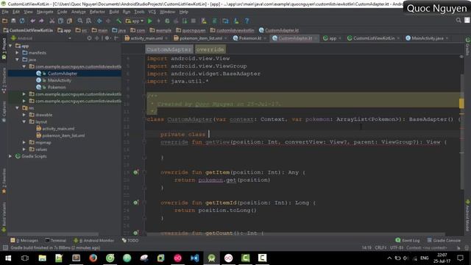Expand Gradle Scripts node
Image resolution: width=471 pixels, height=265 pixels.
point(10,156)
